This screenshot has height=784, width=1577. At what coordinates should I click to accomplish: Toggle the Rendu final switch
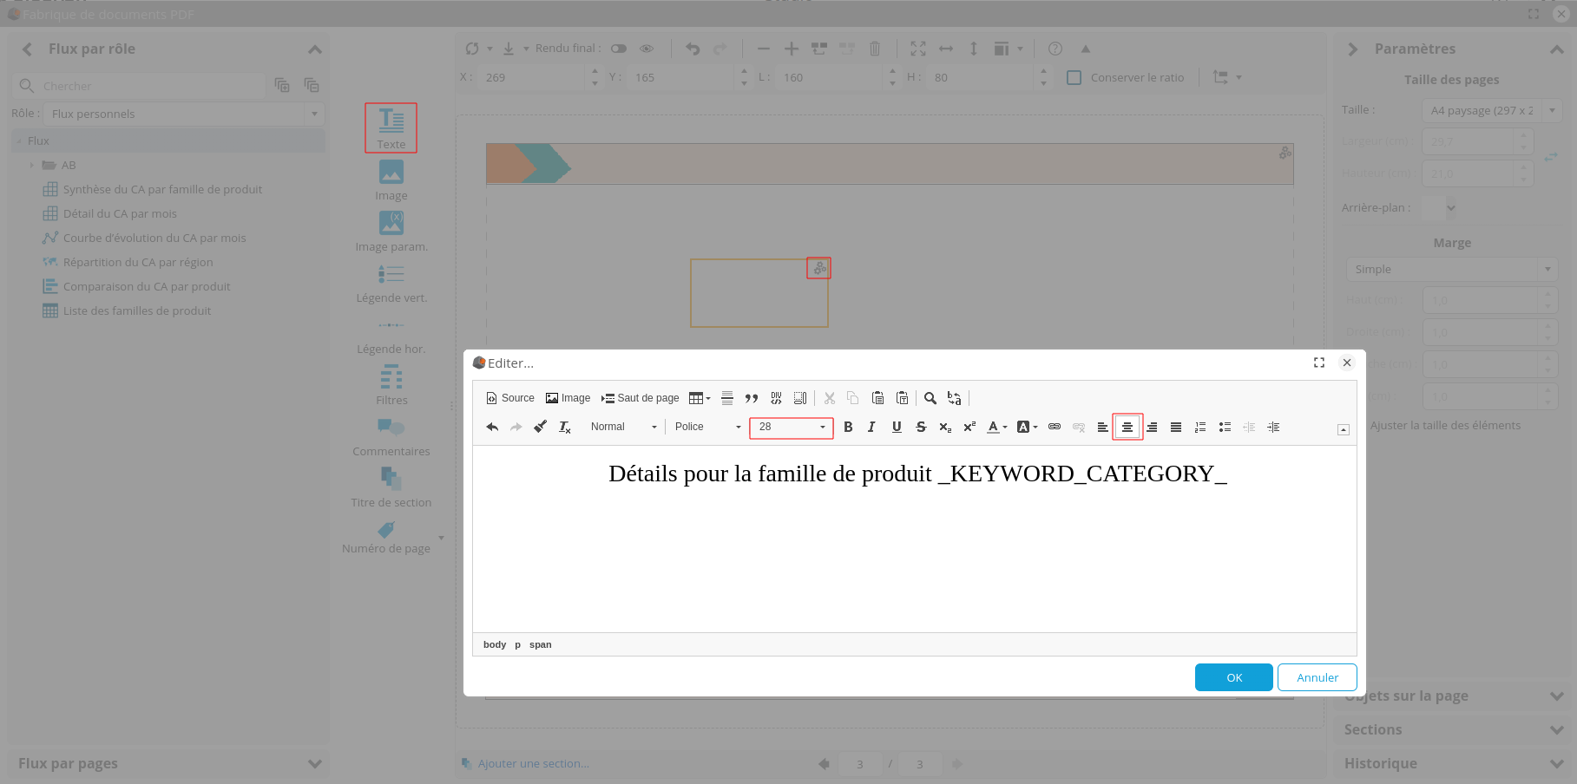tap(619, 49)
